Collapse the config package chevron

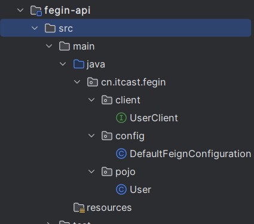(91, 136)
